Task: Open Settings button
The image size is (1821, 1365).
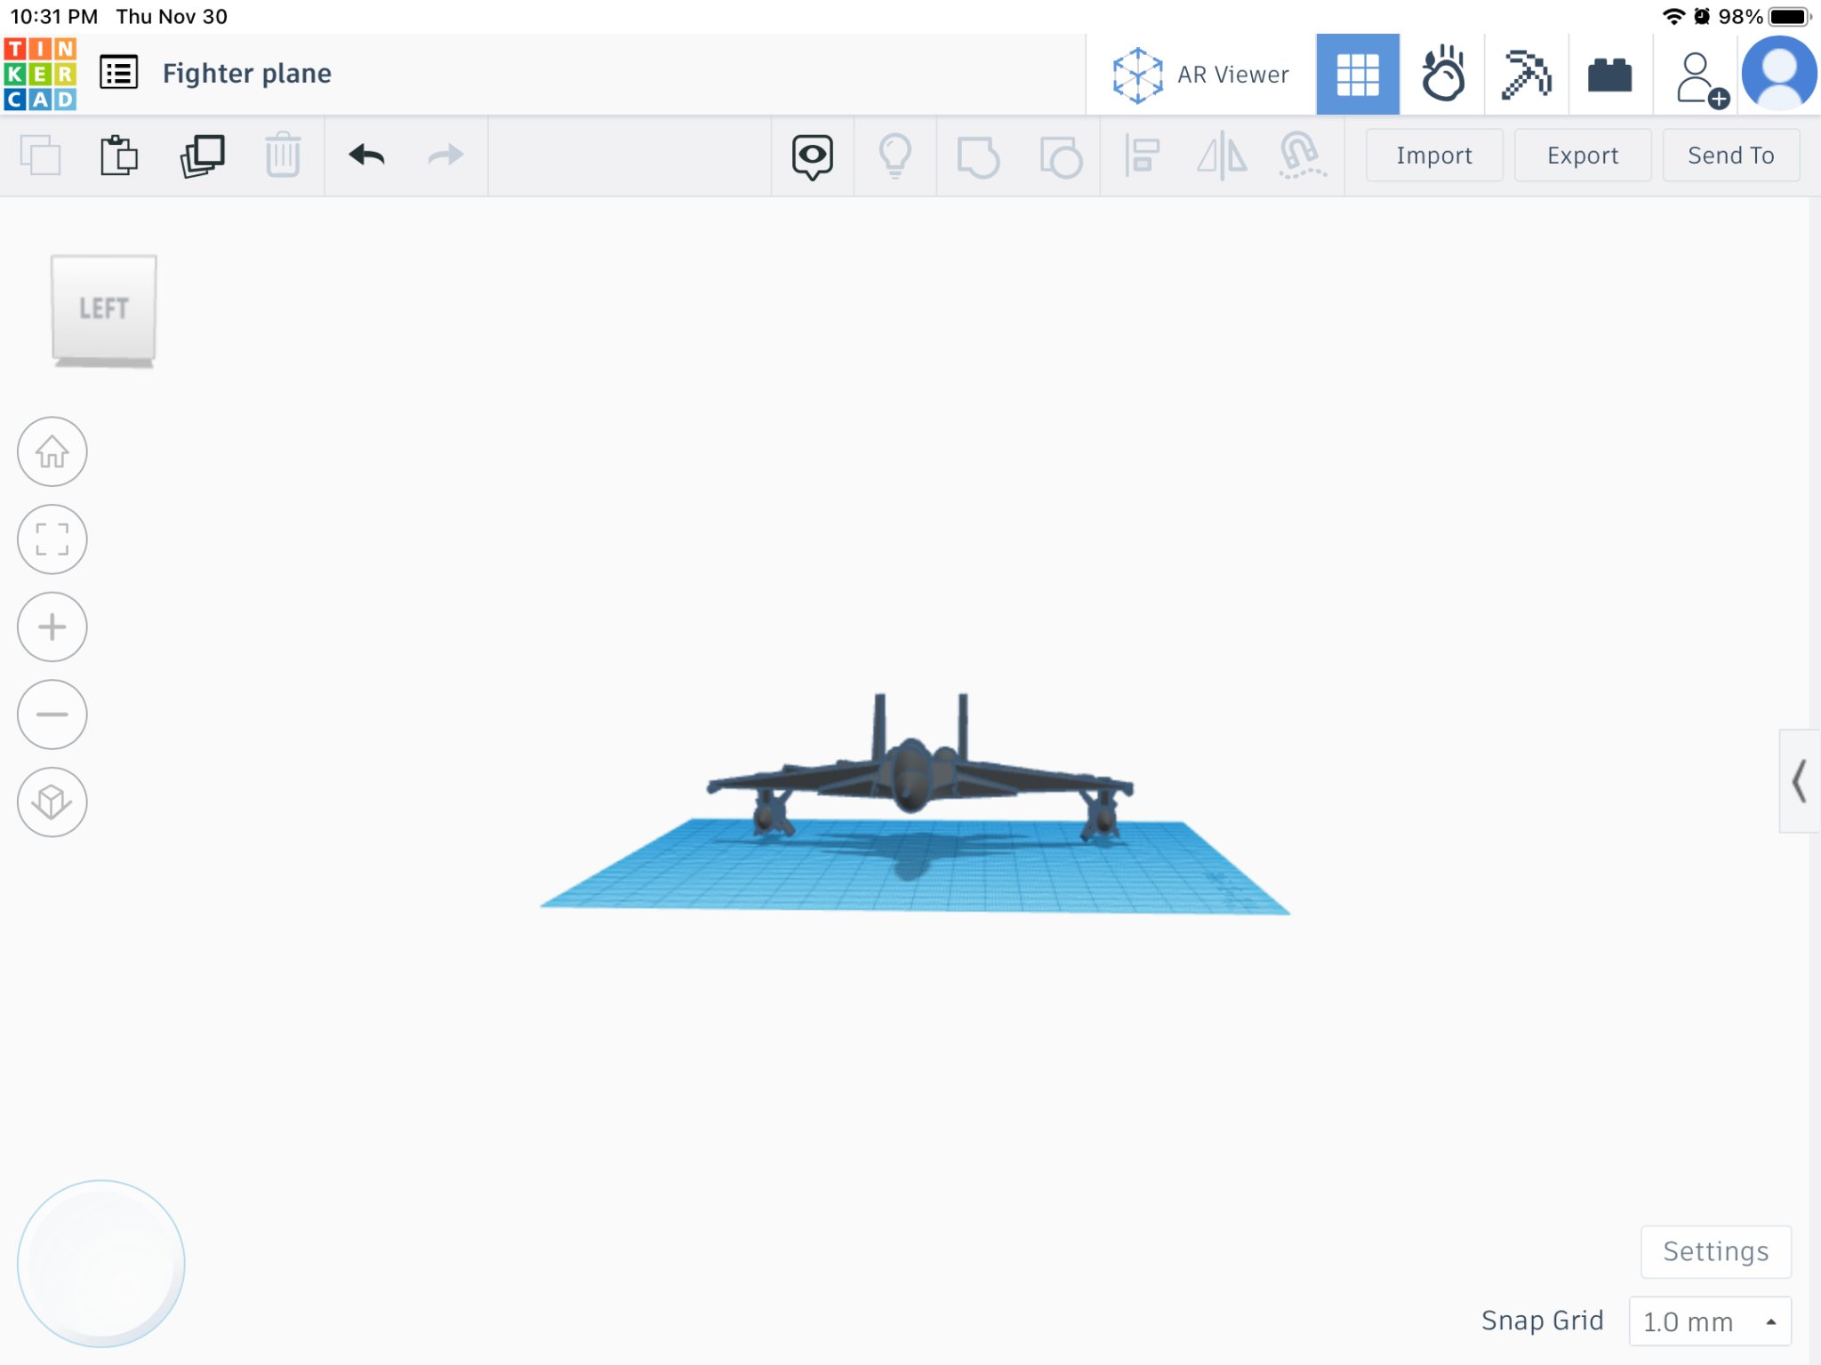Action: (1715, 1251)
